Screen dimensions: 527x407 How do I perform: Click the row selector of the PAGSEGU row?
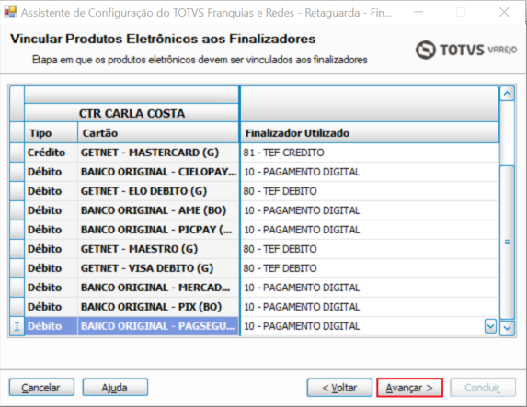click(x=17, y=326)
